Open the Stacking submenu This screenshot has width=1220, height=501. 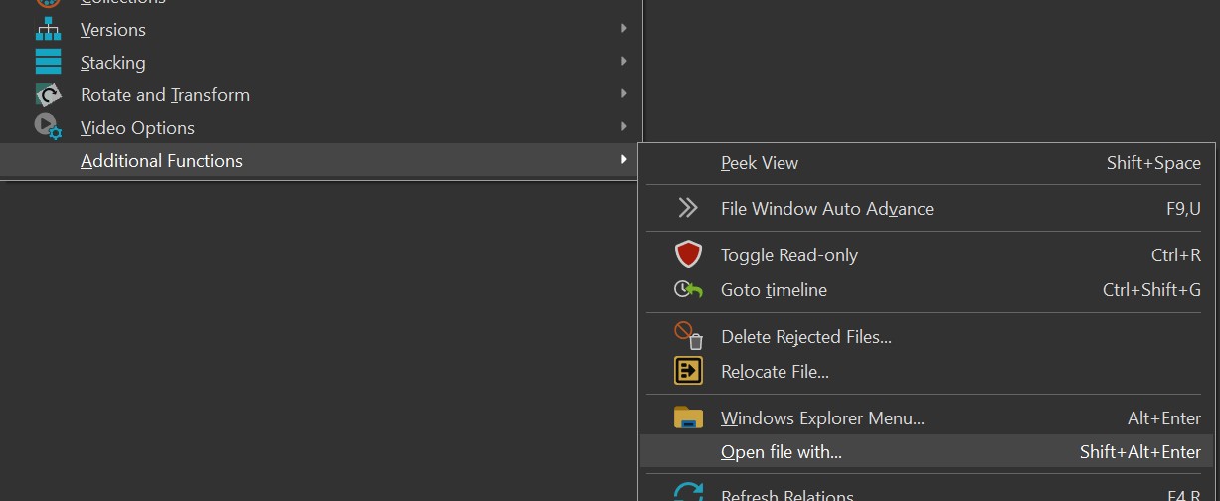(x=321, y=62)
